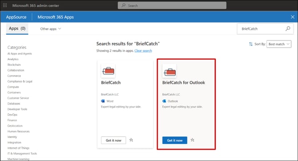Click the Categories heading
This screenshot has height=161, width=298.
pos(17,47)
